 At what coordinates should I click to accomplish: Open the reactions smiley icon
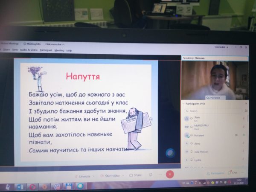(x=151, y=175)
